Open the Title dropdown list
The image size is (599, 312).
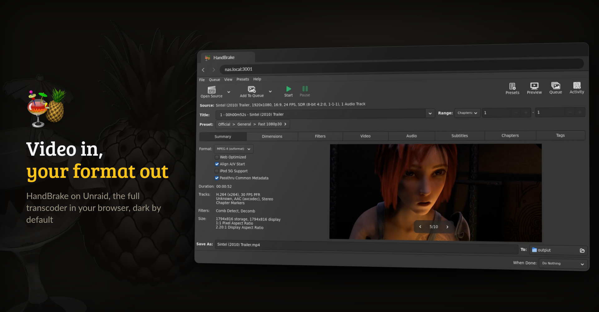(x=430, y=114)
